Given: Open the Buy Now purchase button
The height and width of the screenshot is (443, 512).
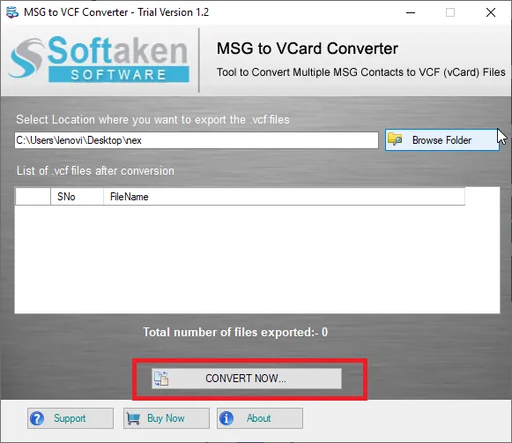Looking at the screenshot, I should [x=167, y=418].
